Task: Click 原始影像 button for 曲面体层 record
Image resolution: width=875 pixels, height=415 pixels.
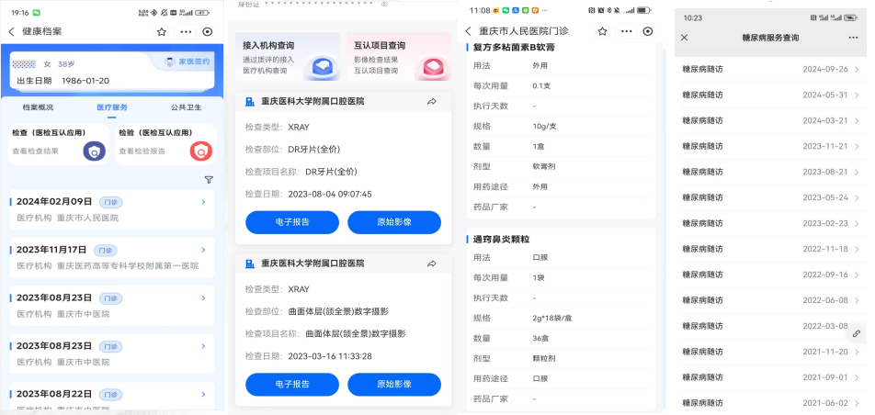Action: (393, 384)
